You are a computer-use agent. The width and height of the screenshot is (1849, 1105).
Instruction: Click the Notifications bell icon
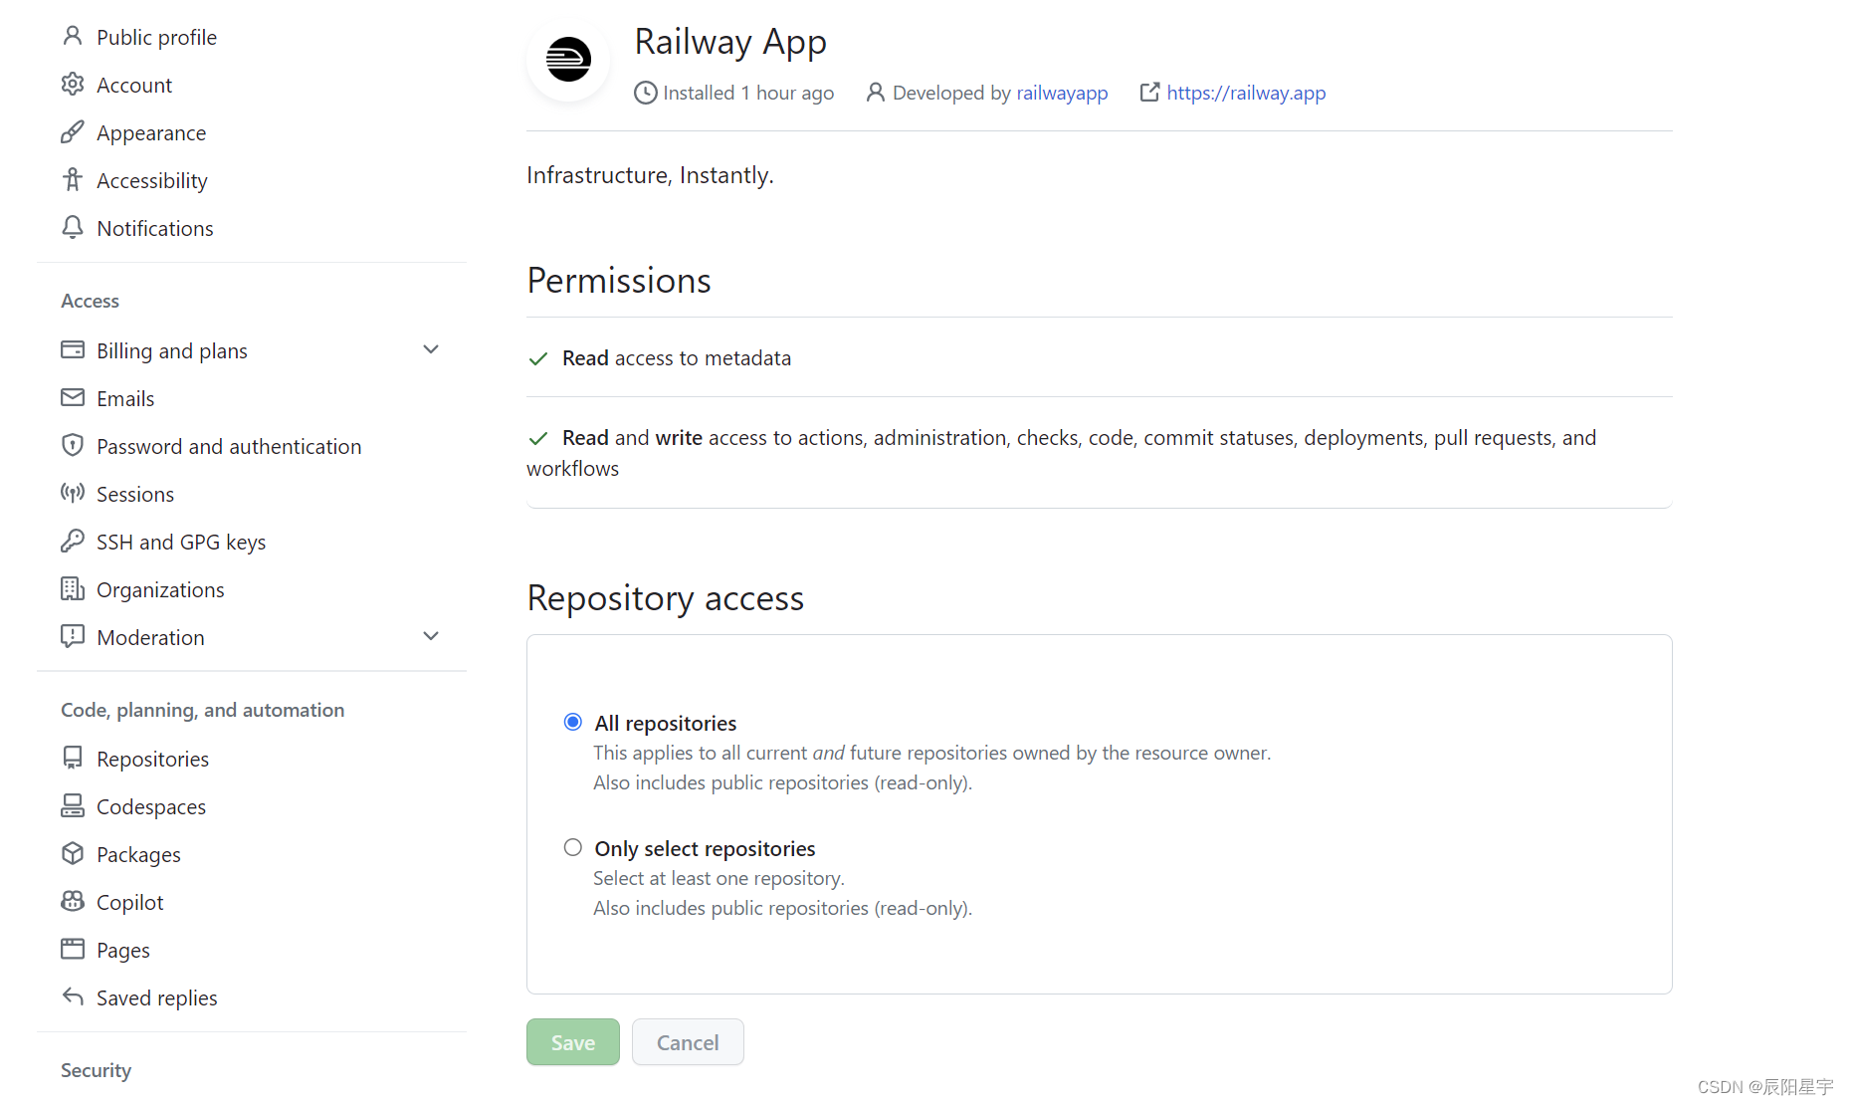point(73,228)
